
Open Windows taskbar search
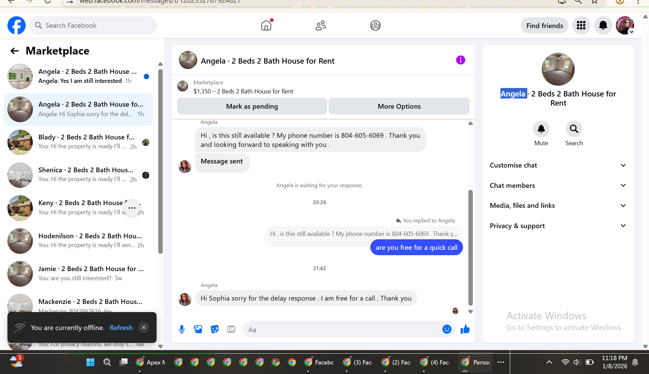[x=107, y=362]
